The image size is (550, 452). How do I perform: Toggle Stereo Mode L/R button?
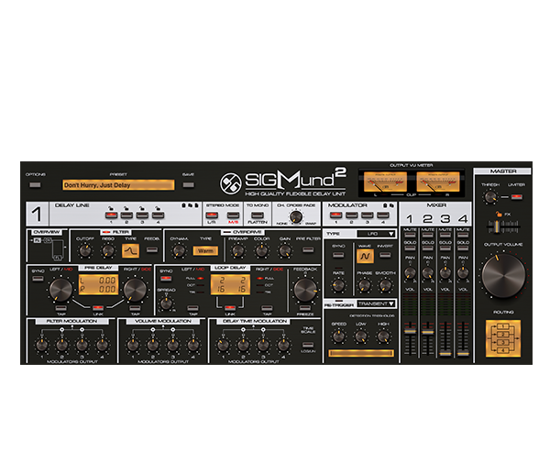pyautogui.click(x=212, y=215)
